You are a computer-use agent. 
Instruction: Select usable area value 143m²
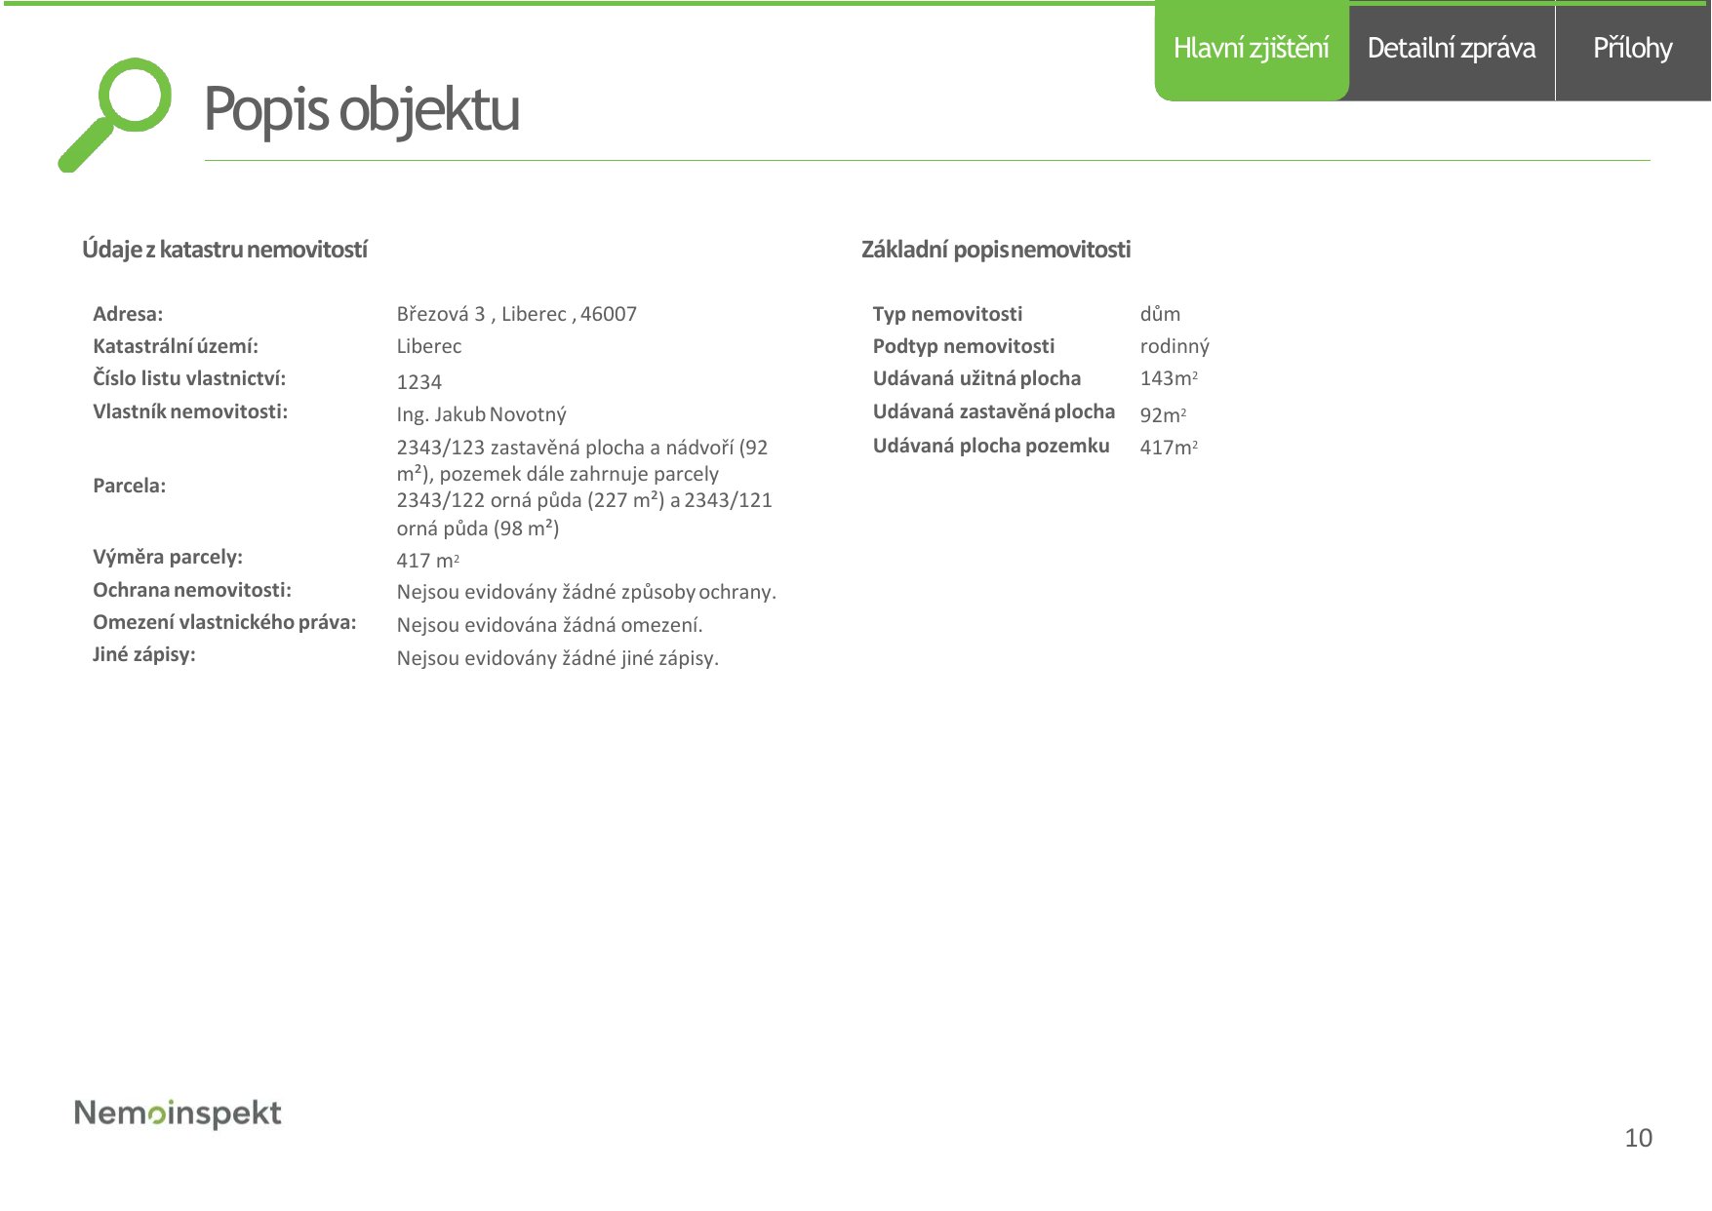coord(1169,378)
